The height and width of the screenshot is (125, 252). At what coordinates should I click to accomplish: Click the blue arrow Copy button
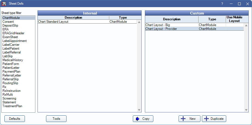tap(143, 119)
